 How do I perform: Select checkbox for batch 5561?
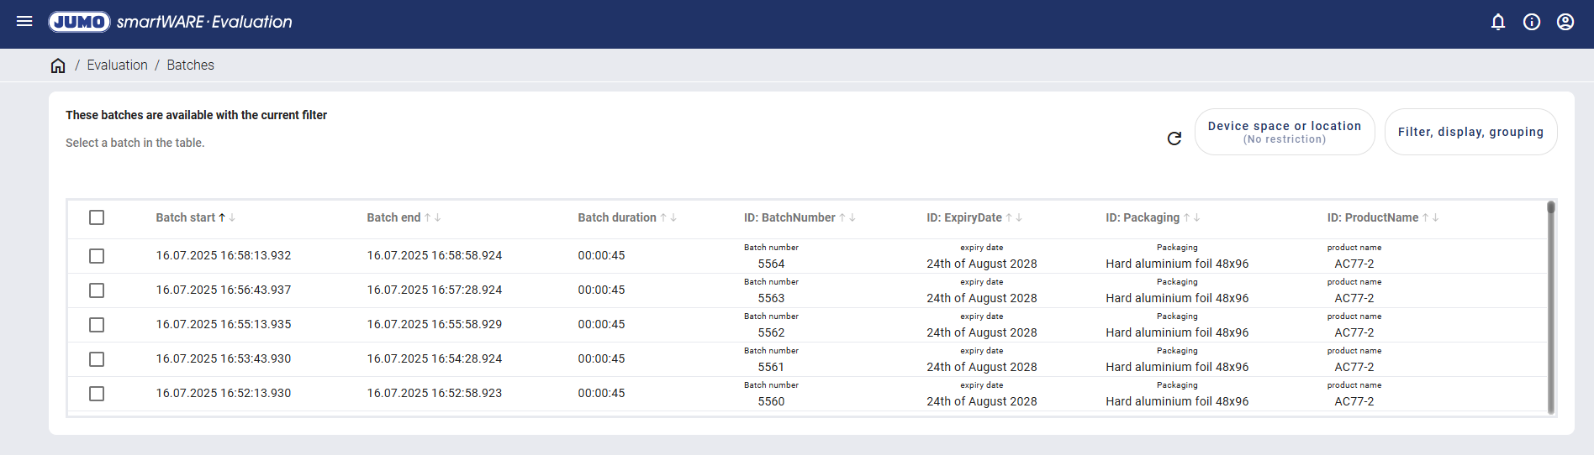click(x=97, y=359)
